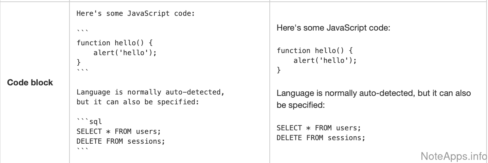The height and width of the screenshot is (163, 488).
Task: Click rendered 'DELETE FROM sessions;' line
Action: click(x=321, y=138)
